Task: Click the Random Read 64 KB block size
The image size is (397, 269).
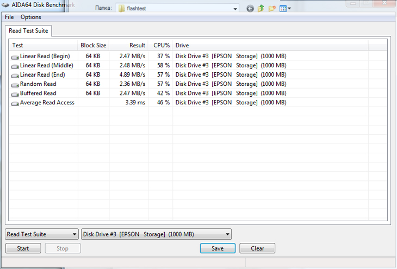Action: [93, 84]
